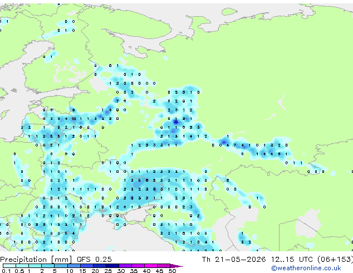This screenshot has width=353, height=273.
Task: Click the '40' legend scale value
Action: (146, 271)
